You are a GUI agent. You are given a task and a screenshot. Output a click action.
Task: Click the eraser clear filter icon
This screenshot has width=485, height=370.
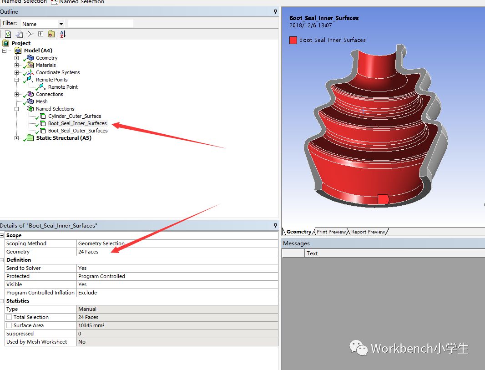[x=19, y=34]
